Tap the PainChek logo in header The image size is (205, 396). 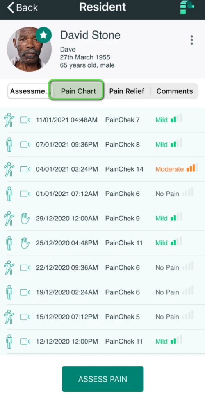tap(187, 7)
